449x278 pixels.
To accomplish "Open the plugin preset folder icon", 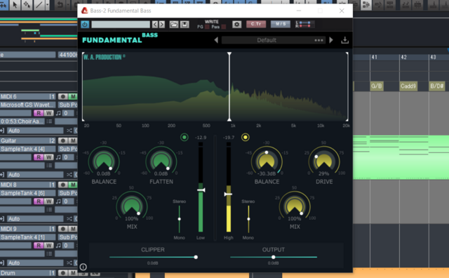I will [x=173, y=25].
